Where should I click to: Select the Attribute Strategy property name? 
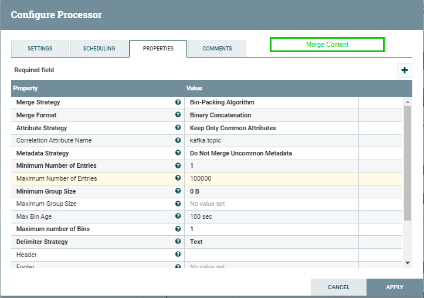[42, 128]
